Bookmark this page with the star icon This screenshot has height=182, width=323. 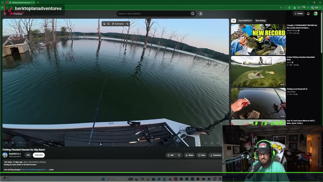pos(285,8)
